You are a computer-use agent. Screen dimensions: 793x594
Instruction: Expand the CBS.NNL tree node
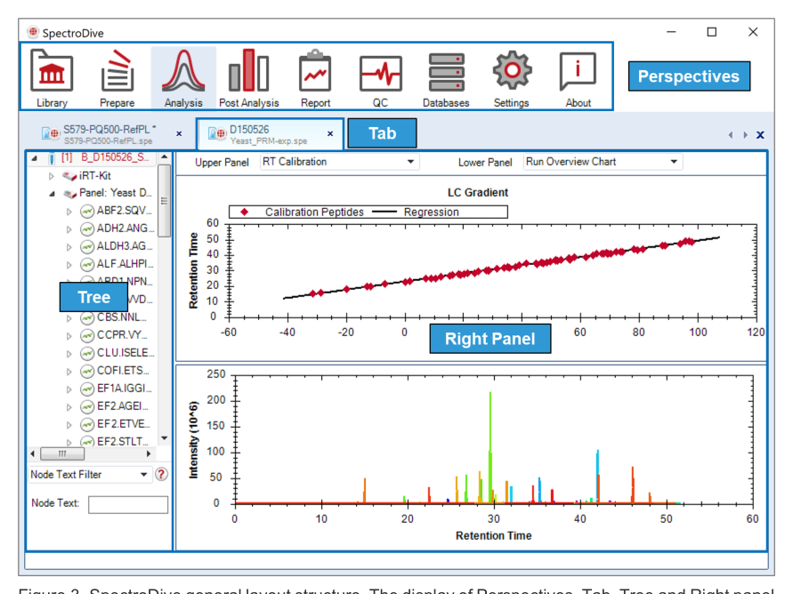(x=69, y=318)
